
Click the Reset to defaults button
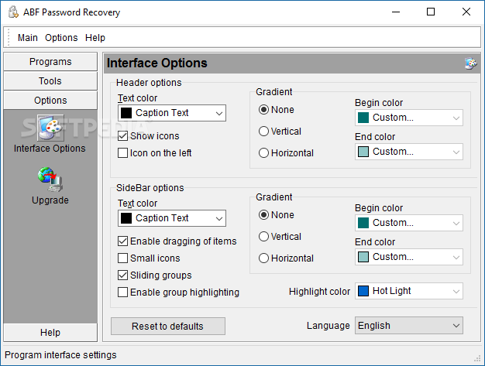pos(168,327)
